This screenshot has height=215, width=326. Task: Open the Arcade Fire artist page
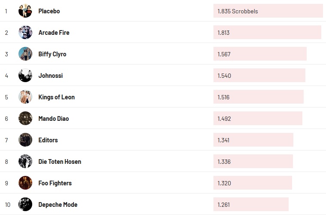[x=54, y=33]
